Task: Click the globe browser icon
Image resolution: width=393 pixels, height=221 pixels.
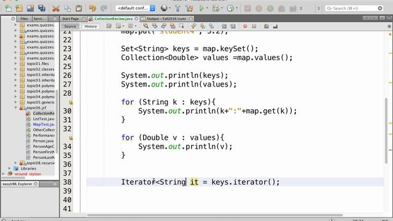Action: tap(164, 8)
